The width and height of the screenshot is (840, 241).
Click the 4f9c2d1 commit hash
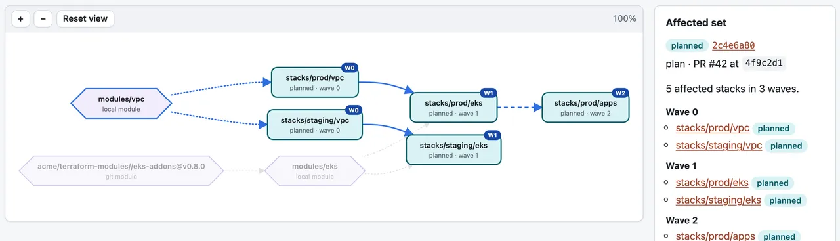[x=764, y=64]
